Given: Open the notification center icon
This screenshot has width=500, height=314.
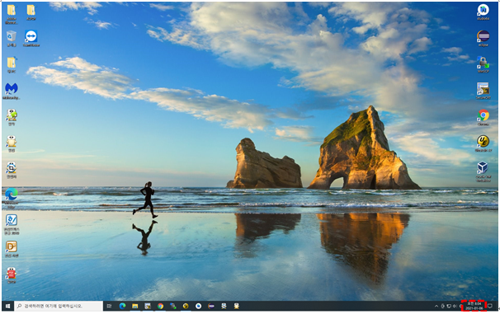Looking at the screenshot, I should pos(490,306).
